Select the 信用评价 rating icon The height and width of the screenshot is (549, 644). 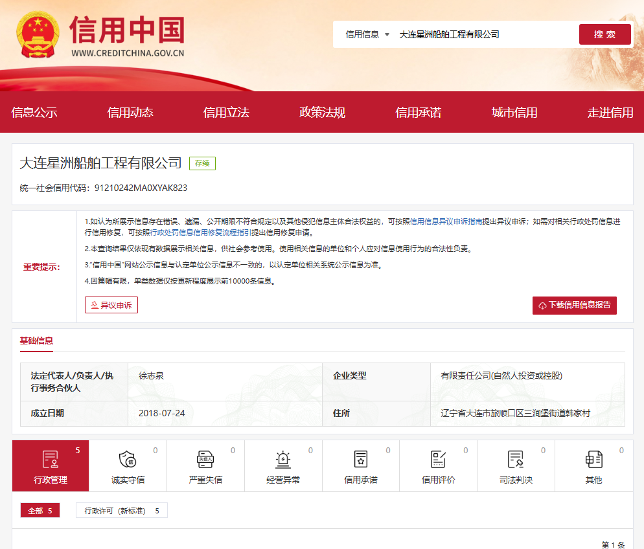[439, 459]
